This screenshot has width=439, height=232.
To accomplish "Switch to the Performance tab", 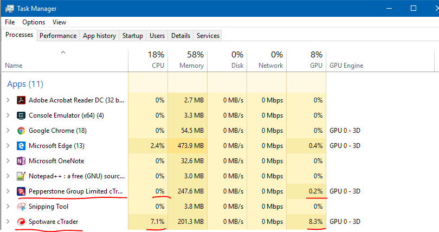I will pyautogui.click(x=58, y=36).
